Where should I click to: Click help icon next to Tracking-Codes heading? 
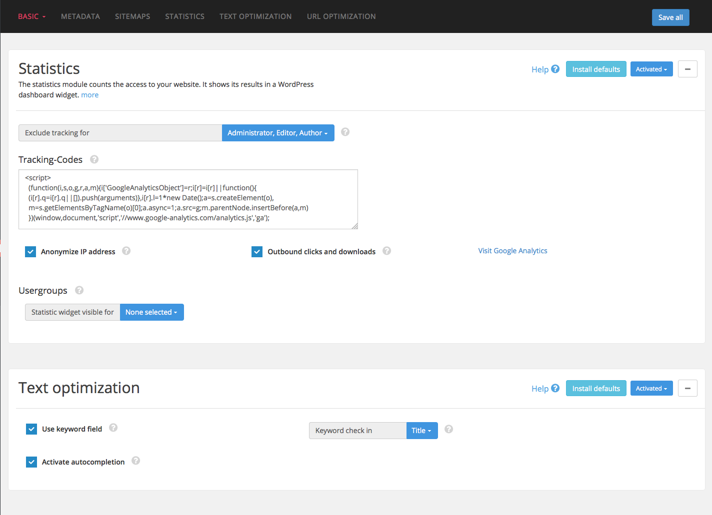pos(94,159)
